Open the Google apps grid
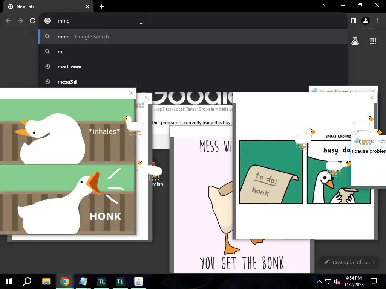The width and height of the screenshot is (386, 289). (x=373, y=41)
